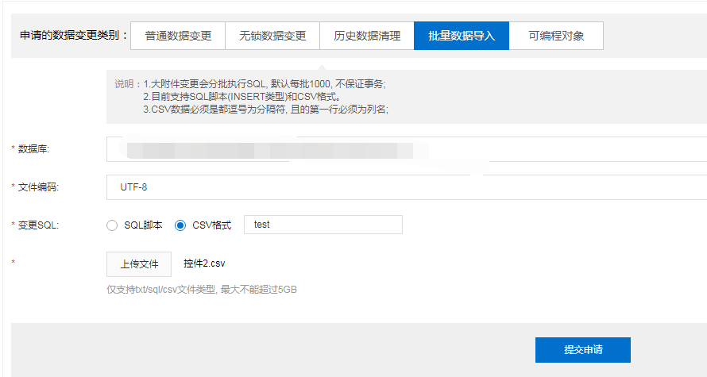The image size is (707, 377).
Task: Open the 文件编码 UTF-8 dropdown
Action: click(407, 187)
